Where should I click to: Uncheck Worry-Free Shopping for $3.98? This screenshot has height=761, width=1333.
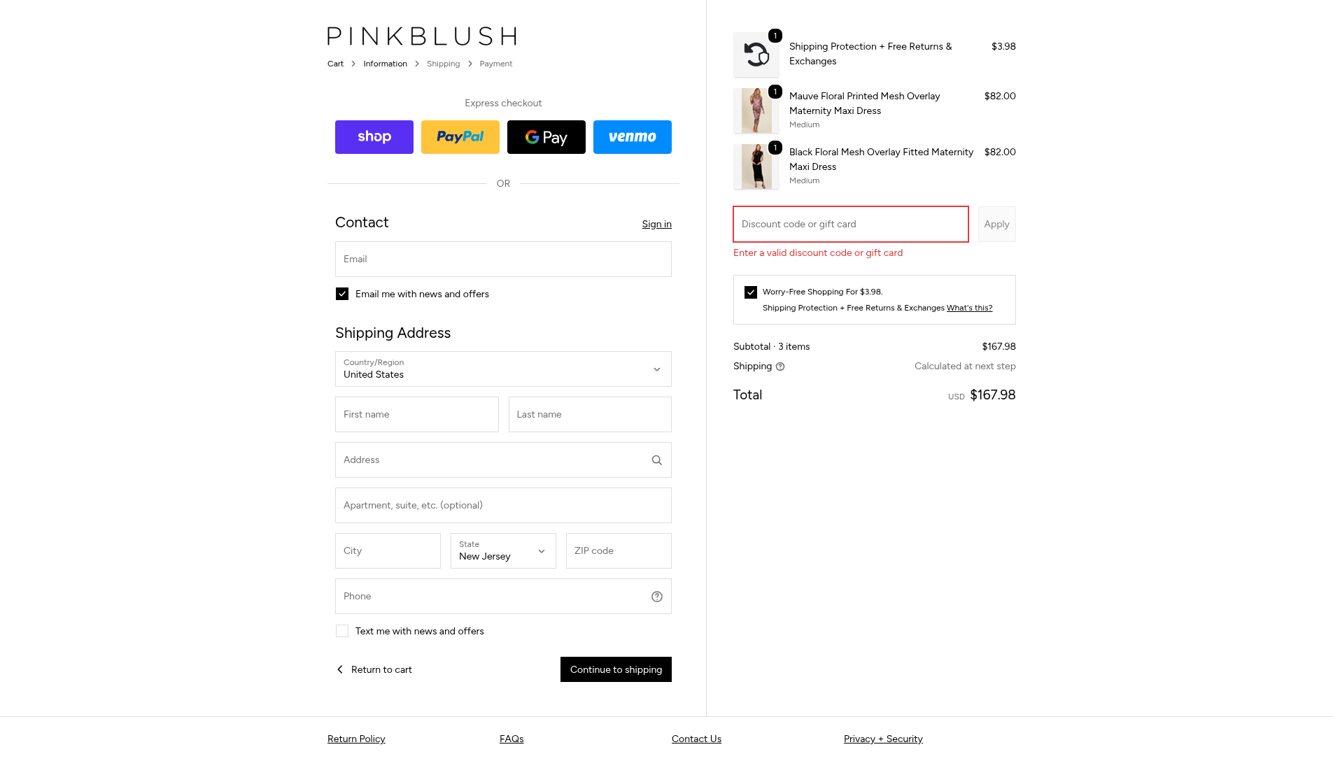[751, 292]
